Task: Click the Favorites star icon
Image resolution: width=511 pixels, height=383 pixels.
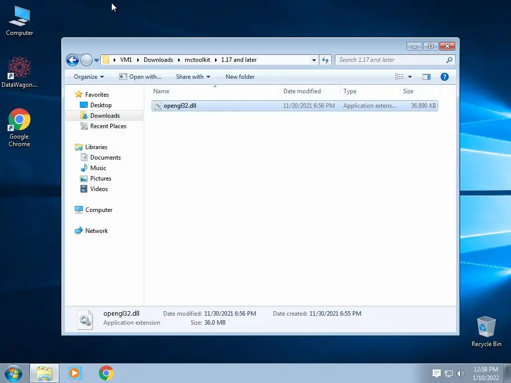Action: tap(78, 94)
